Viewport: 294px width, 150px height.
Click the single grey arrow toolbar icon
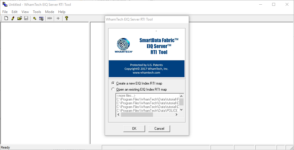58,18
